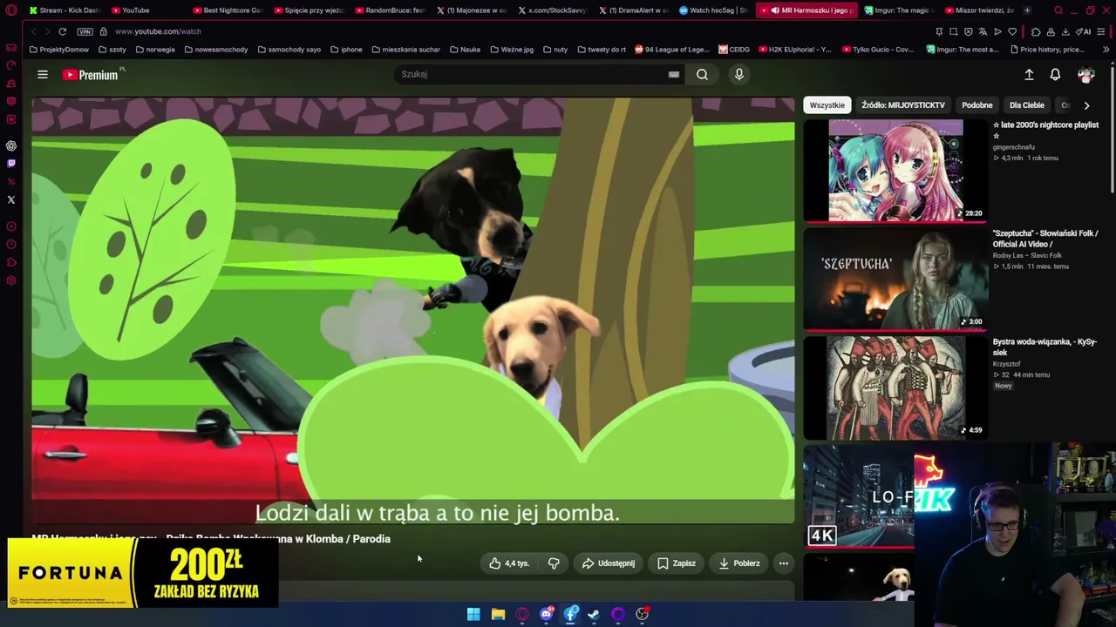Viewport: 1116px width, 627px height.
Task: Open the late 2000's nightcore playlist thumbnail
Action: point(895,171)
